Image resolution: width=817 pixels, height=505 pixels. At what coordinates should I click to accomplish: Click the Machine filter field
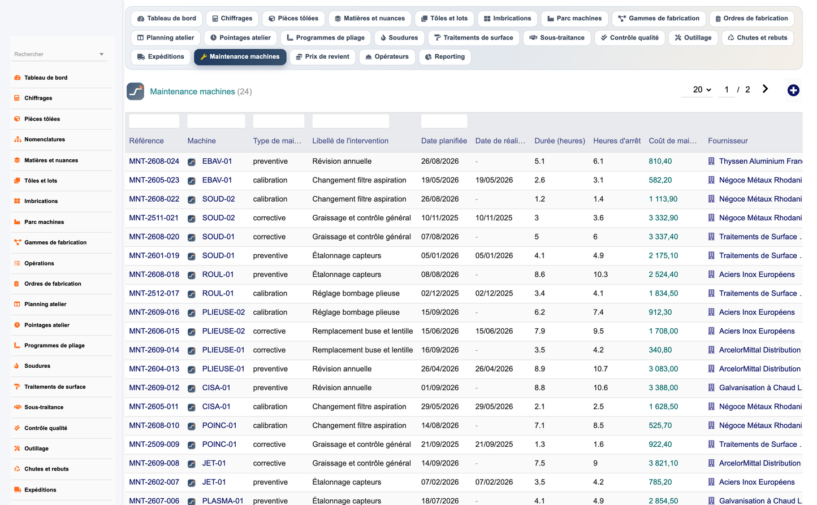coord(216,121)
